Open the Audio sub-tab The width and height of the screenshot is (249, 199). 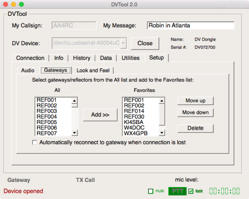tap(27, 70)
